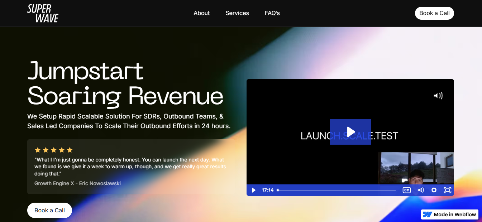This screenshot has width=482, height=222.
Task: Click the video progress bar
Action: (x=337, y=190)
